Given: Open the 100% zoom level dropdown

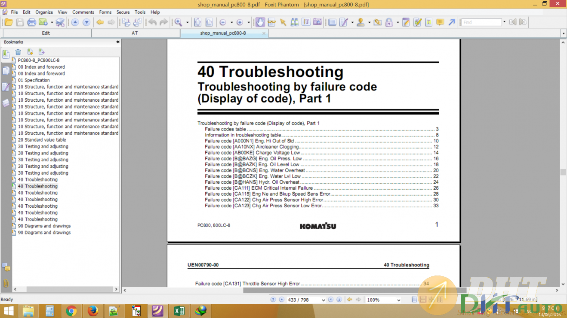Looking at the screenshot, I should [399, 300].
